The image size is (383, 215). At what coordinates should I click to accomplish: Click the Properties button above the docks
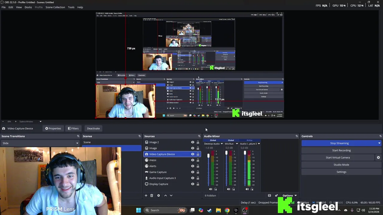53,128
